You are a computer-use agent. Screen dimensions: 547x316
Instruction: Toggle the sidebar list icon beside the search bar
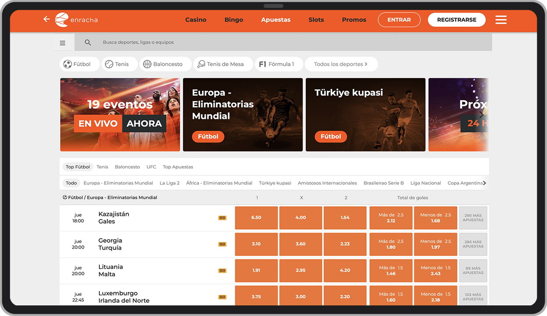62,43
